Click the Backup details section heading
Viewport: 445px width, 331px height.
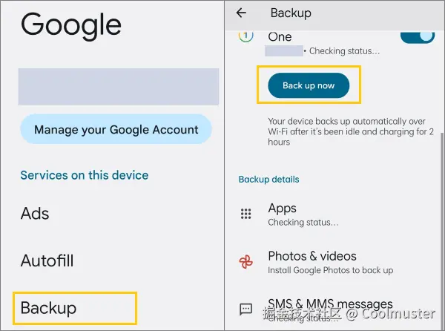tap(268, 180)
